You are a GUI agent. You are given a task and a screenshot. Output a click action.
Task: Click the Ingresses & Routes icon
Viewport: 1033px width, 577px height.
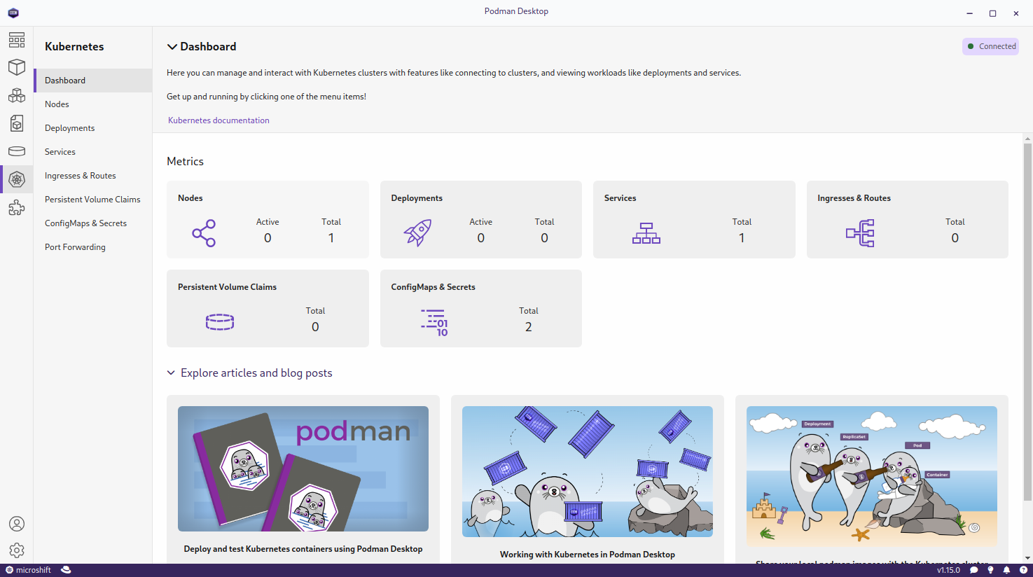860,233
